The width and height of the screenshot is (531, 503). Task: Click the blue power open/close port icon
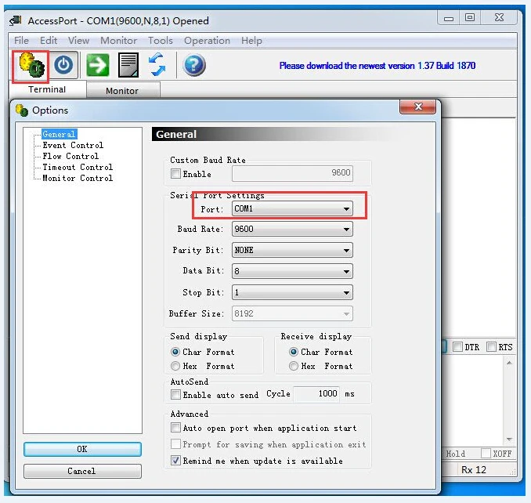pos(64,66)
